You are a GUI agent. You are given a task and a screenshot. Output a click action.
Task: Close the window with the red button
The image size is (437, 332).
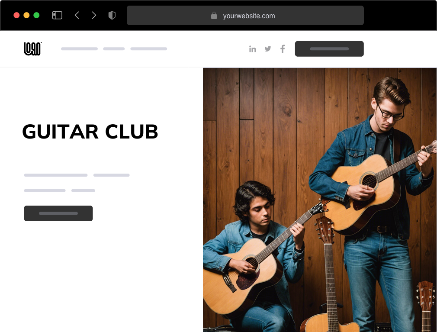pyautogui.click(x=16, y=15)
